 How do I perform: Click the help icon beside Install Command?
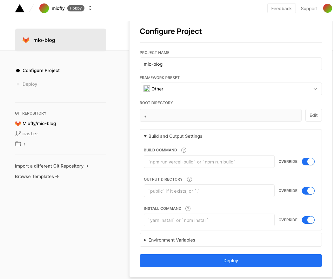pos(188,208)
